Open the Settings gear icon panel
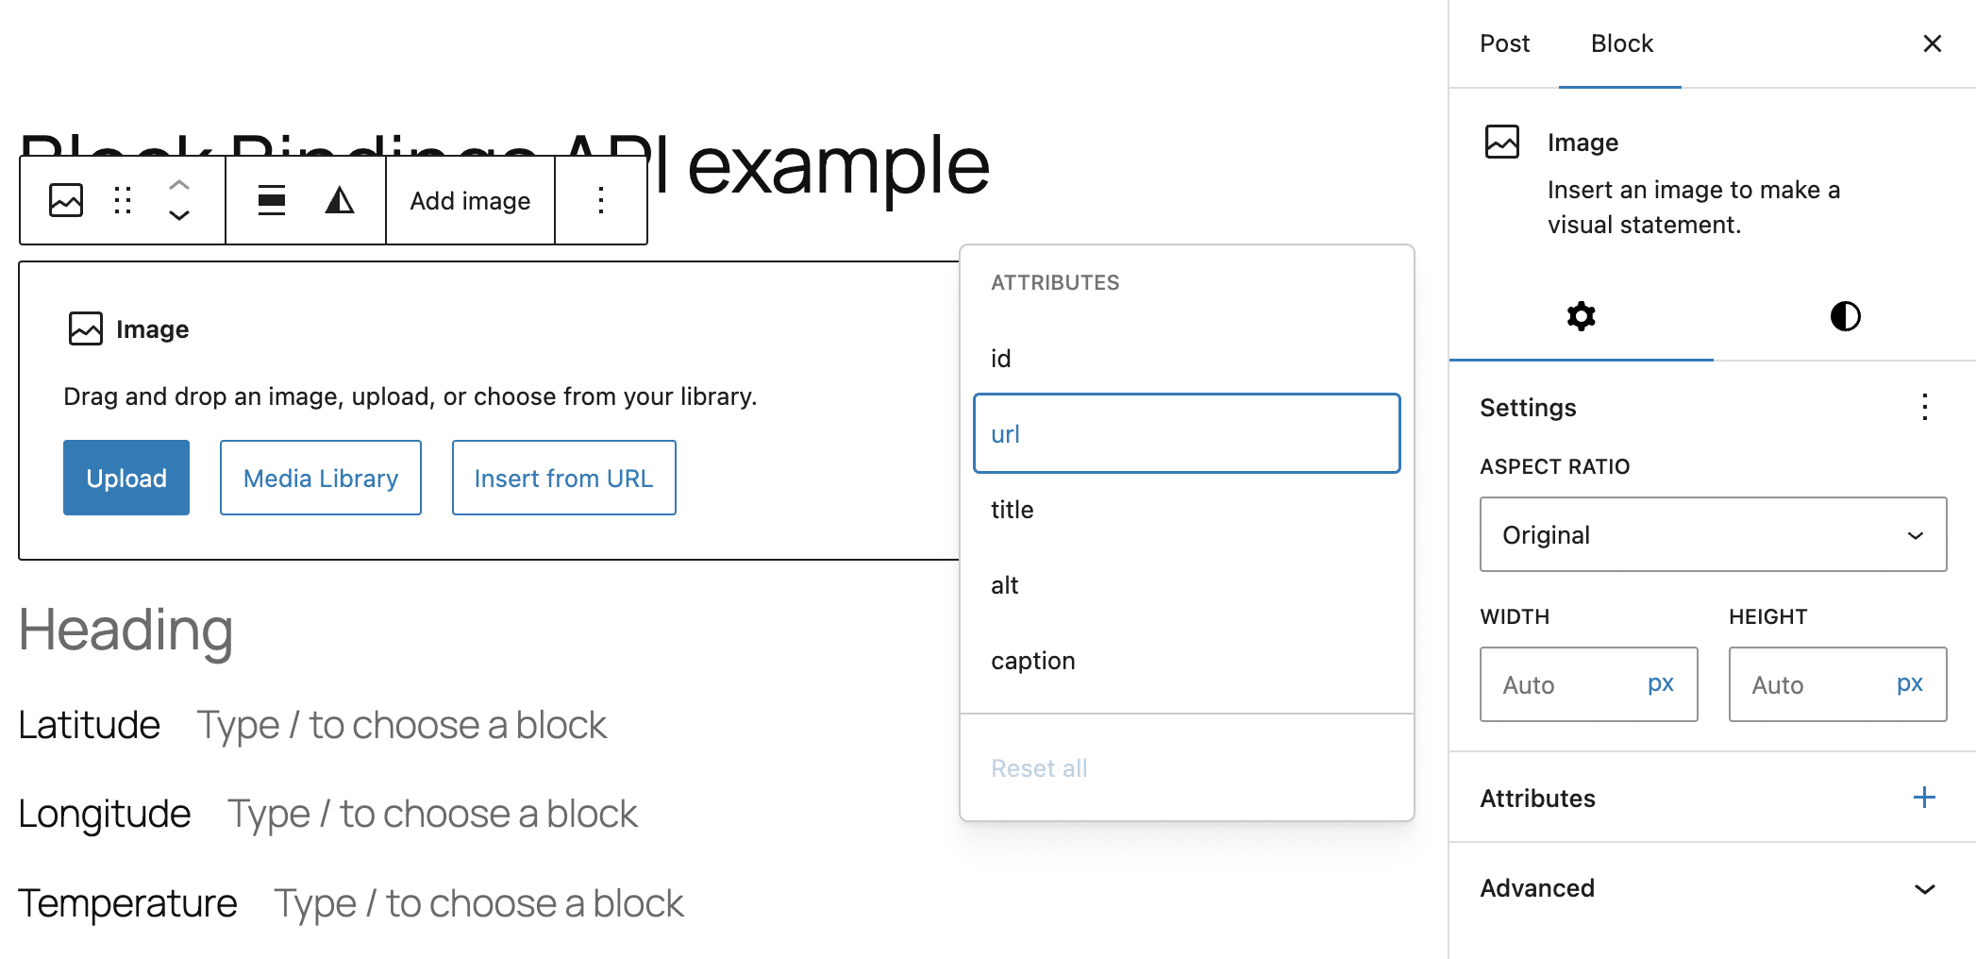The image size is (1976, 959). 1581,317
